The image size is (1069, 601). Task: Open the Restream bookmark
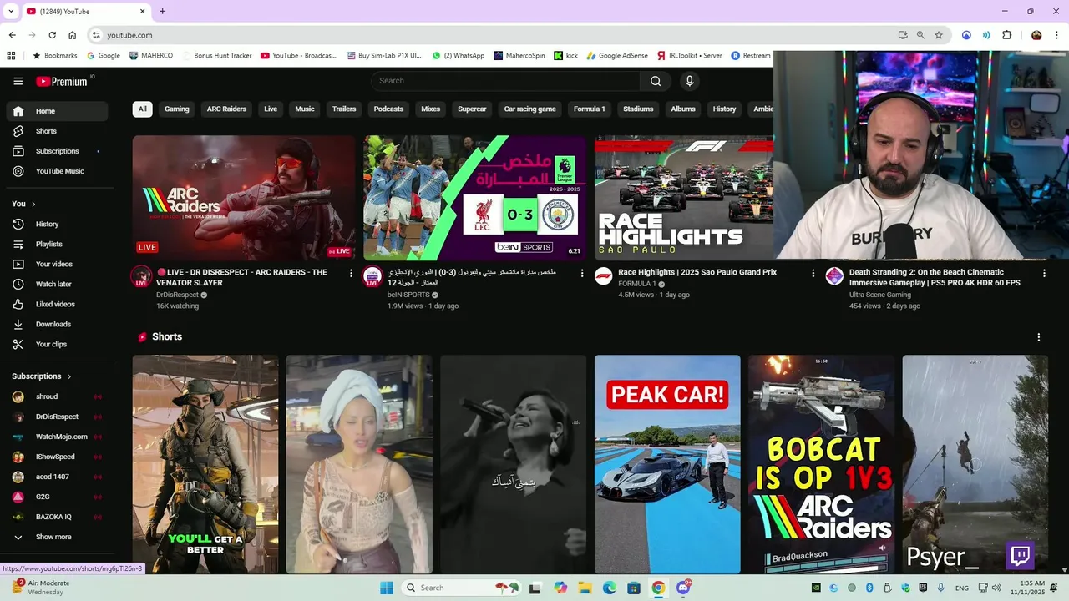click(751, 56)
